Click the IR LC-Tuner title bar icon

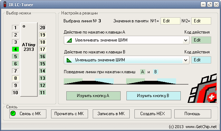[x=5, y=4]
